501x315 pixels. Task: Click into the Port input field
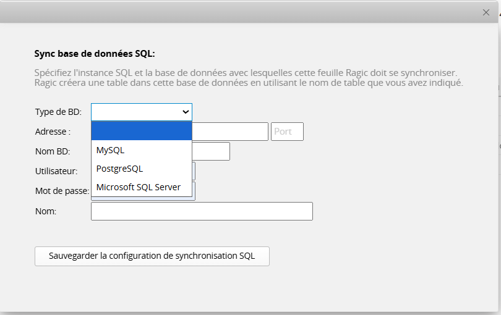[x=287, y=132]
